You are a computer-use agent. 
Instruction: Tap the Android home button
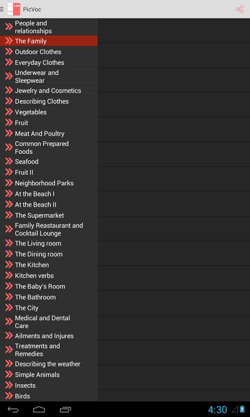pos(39,410)
